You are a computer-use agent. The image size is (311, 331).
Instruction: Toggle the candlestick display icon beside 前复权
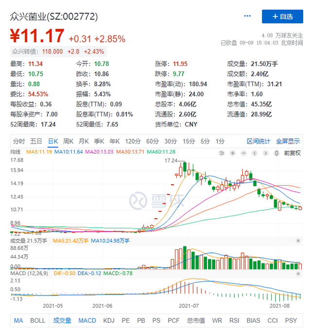(x=276, y=153)
